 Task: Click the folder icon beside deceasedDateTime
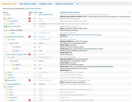[x=6, y=84]
